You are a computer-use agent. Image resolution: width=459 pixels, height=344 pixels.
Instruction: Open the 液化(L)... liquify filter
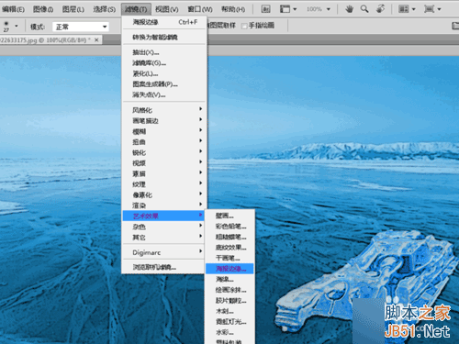point(165,73)
